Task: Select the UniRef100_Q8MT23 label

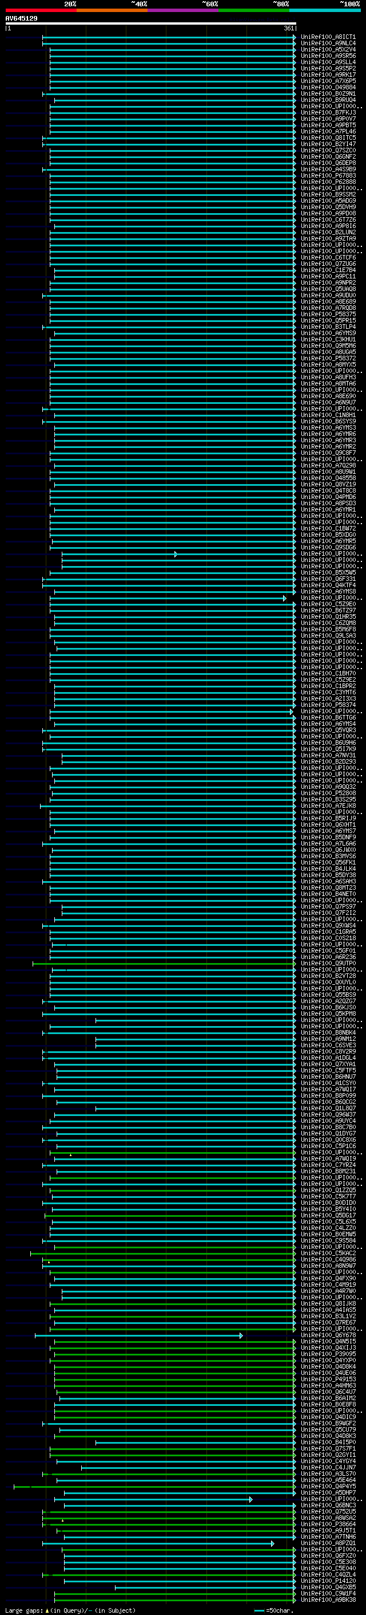Action: pyautogui.click(x=328, y=888)
